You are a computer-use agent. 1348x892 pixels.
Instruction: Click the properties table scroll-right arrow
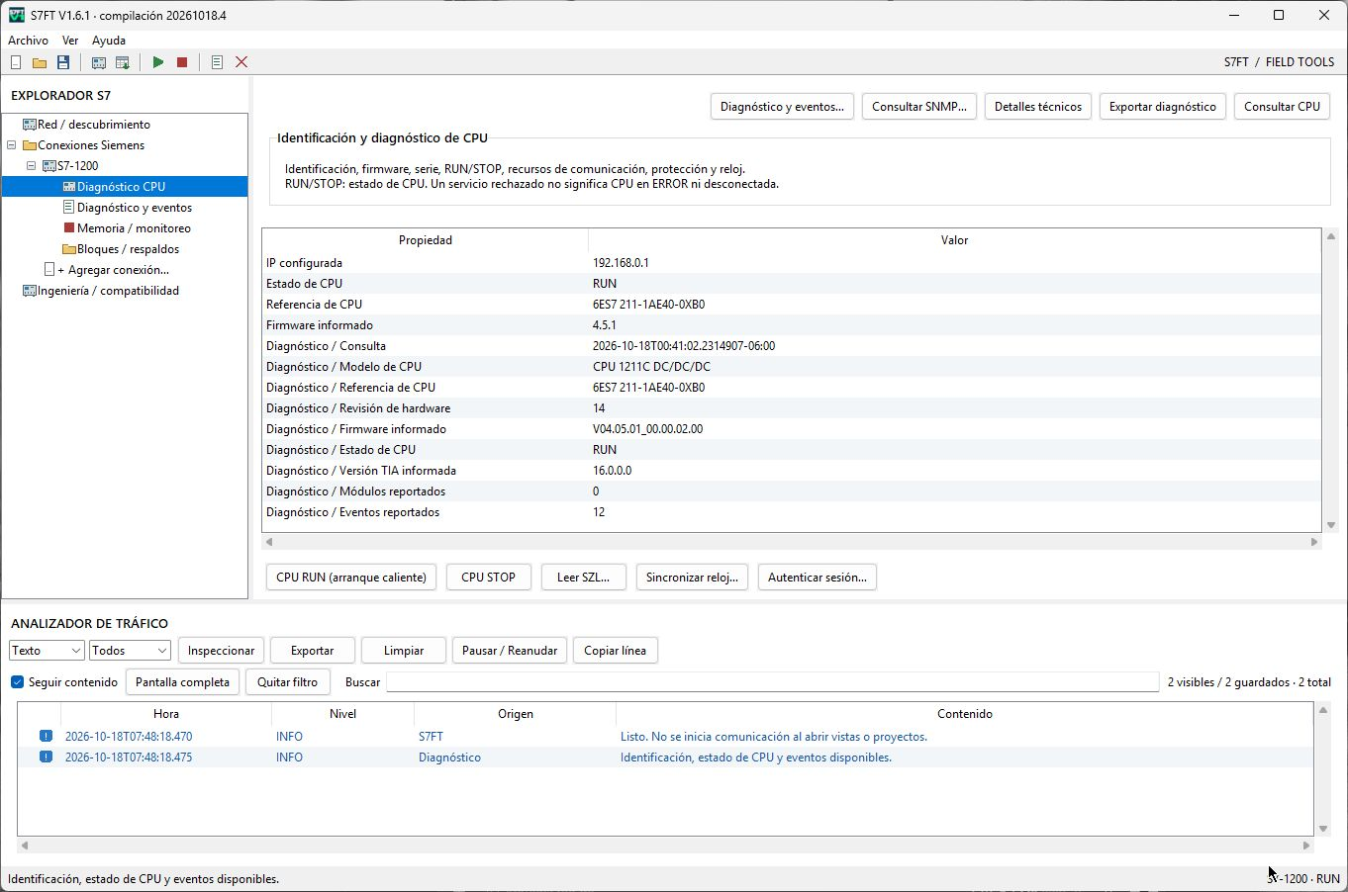click(1314, 542)
